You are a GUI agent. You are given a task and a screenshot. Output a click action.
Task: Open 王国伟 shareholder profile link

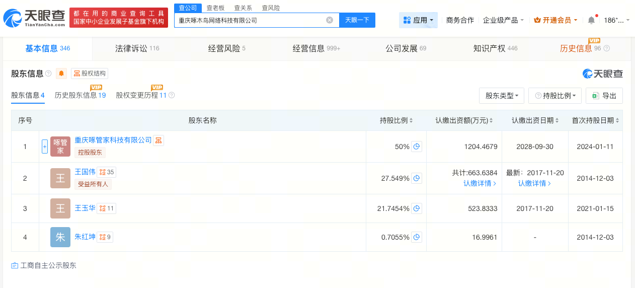pyautogui.click(x=85, y=172)
